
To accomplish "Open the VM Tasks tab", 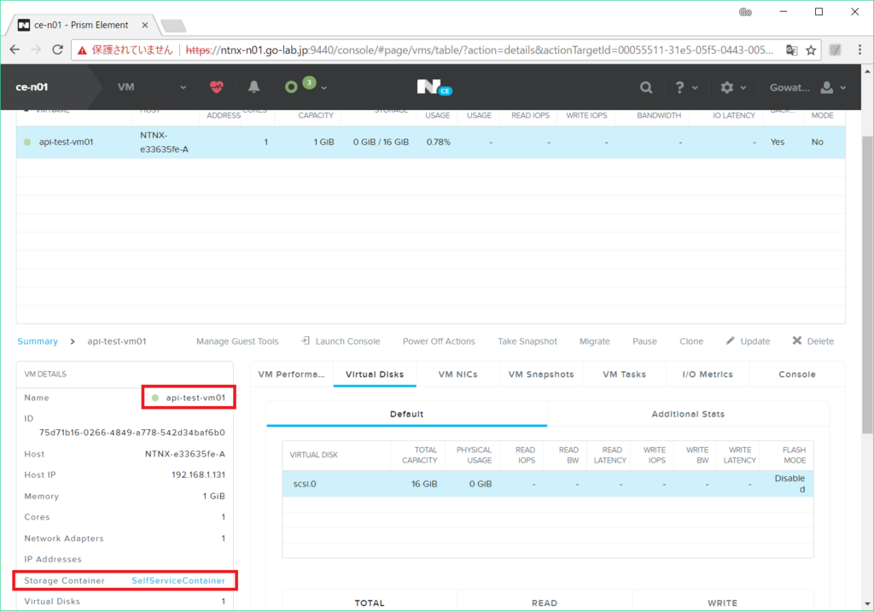I will point(624,374).
